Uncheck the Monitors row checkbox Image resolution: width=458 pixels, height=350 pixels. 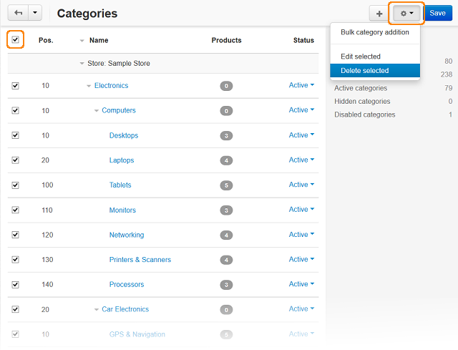(x=16, y=210)
